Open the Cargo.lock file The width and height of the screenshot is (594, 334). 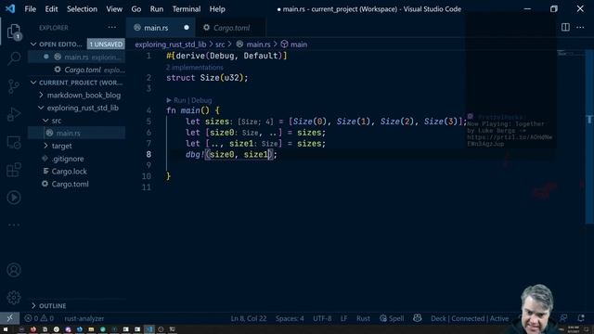[69, 171]
